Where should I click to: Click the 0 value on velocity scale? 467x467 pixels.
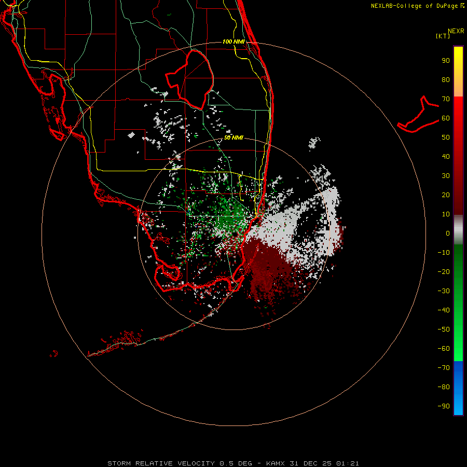click(448, 233)
